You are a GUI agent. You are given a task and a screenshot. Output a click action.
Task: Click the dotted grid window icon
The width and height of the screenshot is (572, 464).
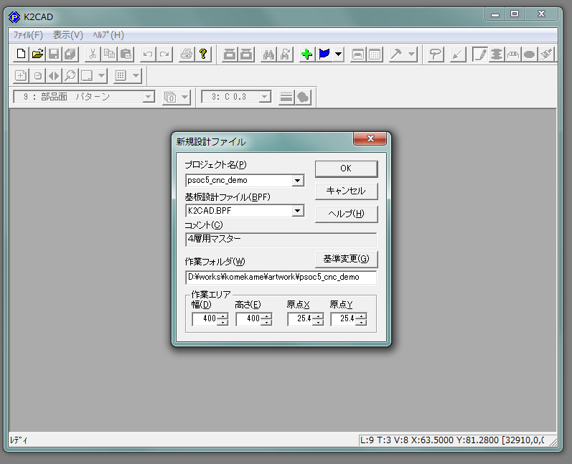[x=375, y=55]
